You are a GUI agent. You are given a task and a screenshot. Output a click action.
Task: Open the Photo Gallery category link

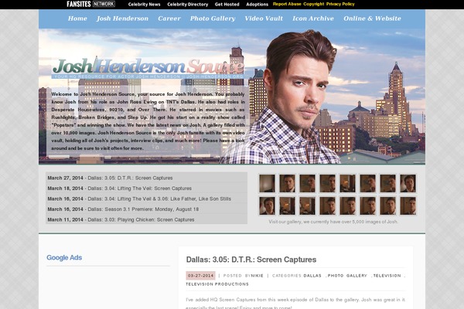pos(347,276)
